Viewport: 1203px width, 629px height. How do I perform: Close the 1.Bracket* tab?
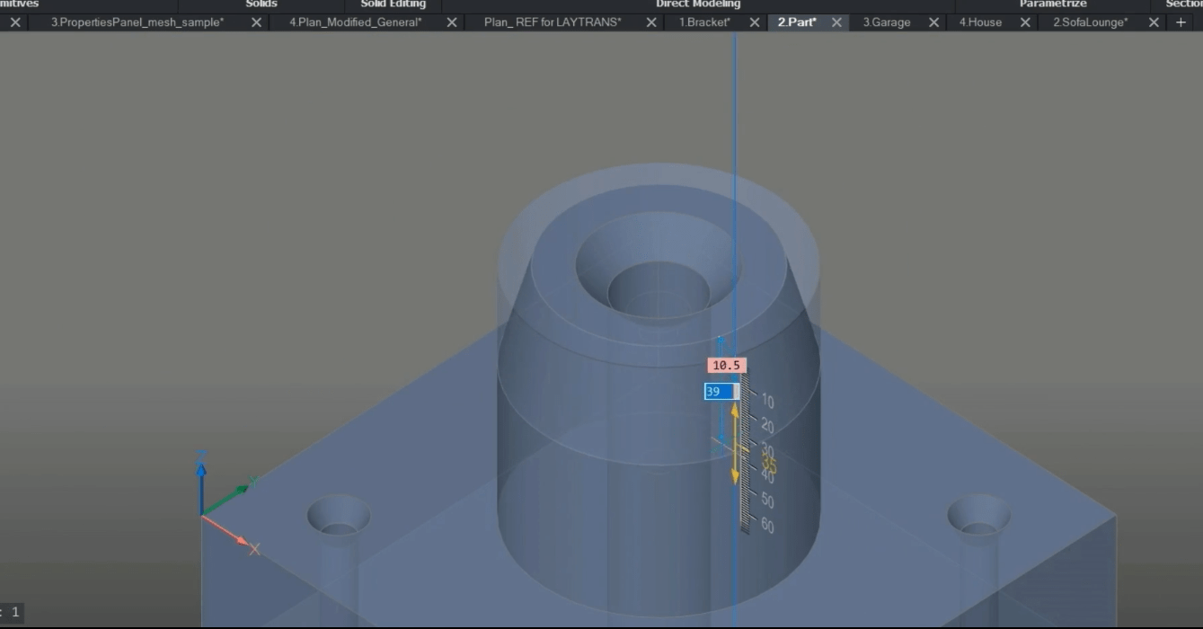[755, 22]
